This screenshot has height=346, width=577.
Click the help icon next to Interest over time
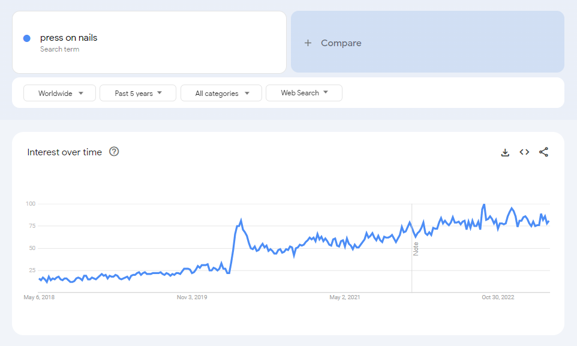pos(115,152)
